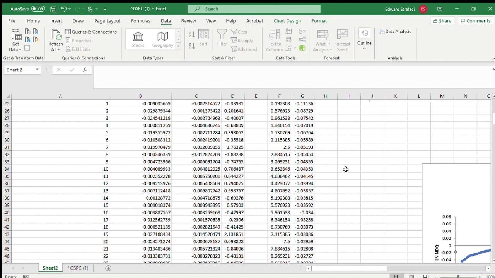Click Forecast Sheet icon
Screen dimensions: 495x278
(x=342, y=41)
